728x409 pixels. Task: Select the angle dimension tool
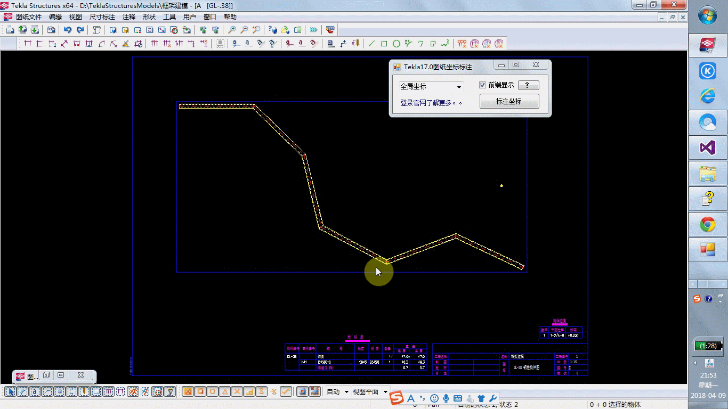[126, 44]
